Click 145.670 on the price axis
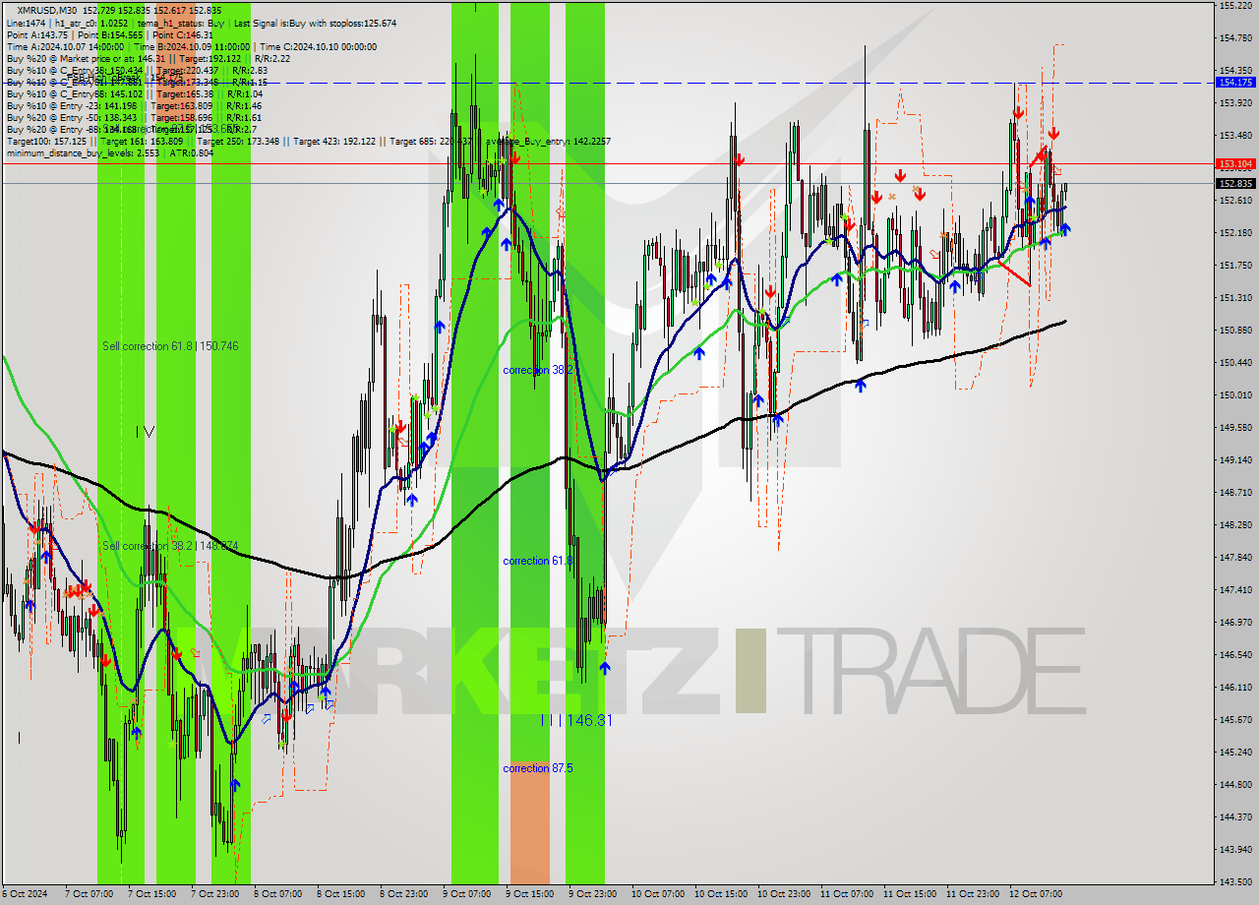The height and width of the screenshot is (905, 1259). 1235,719
